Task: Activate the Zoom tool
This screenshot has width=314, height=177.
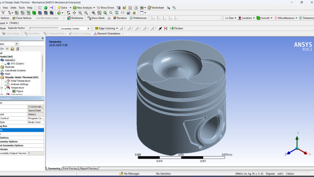Action: (80, 13)
